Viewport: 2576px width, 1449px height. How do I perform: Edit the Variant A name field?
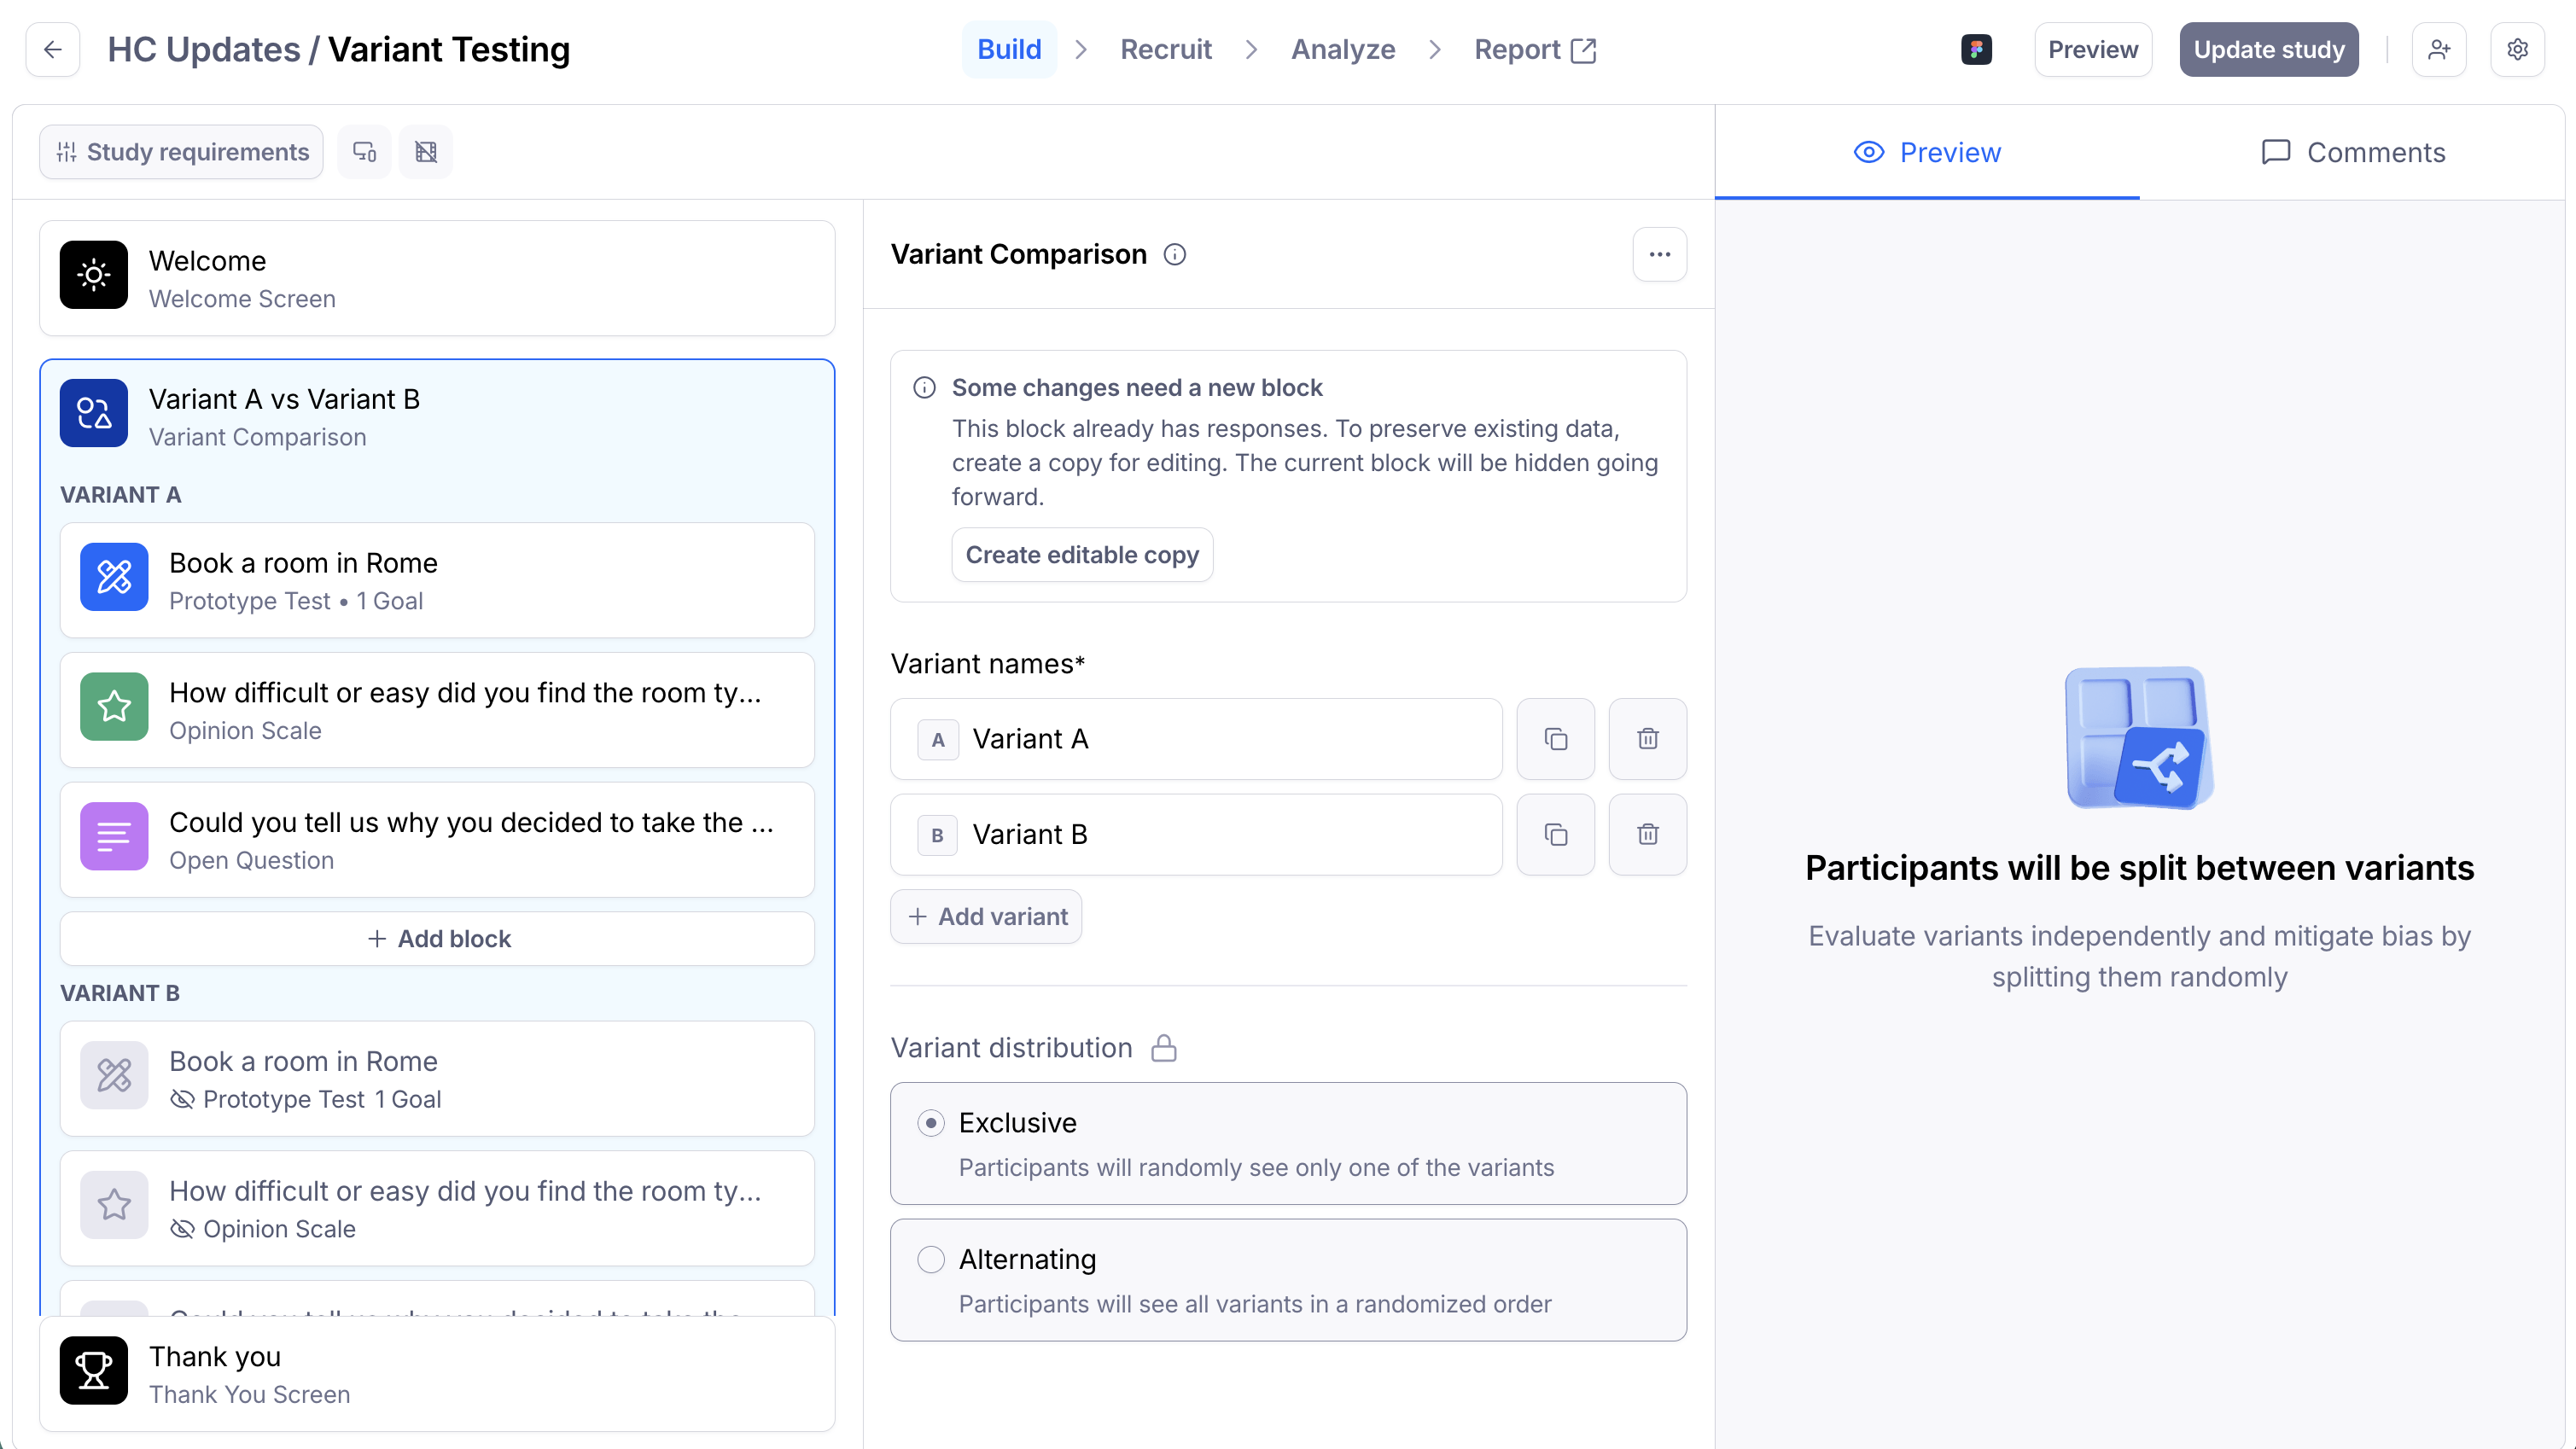1196,739
